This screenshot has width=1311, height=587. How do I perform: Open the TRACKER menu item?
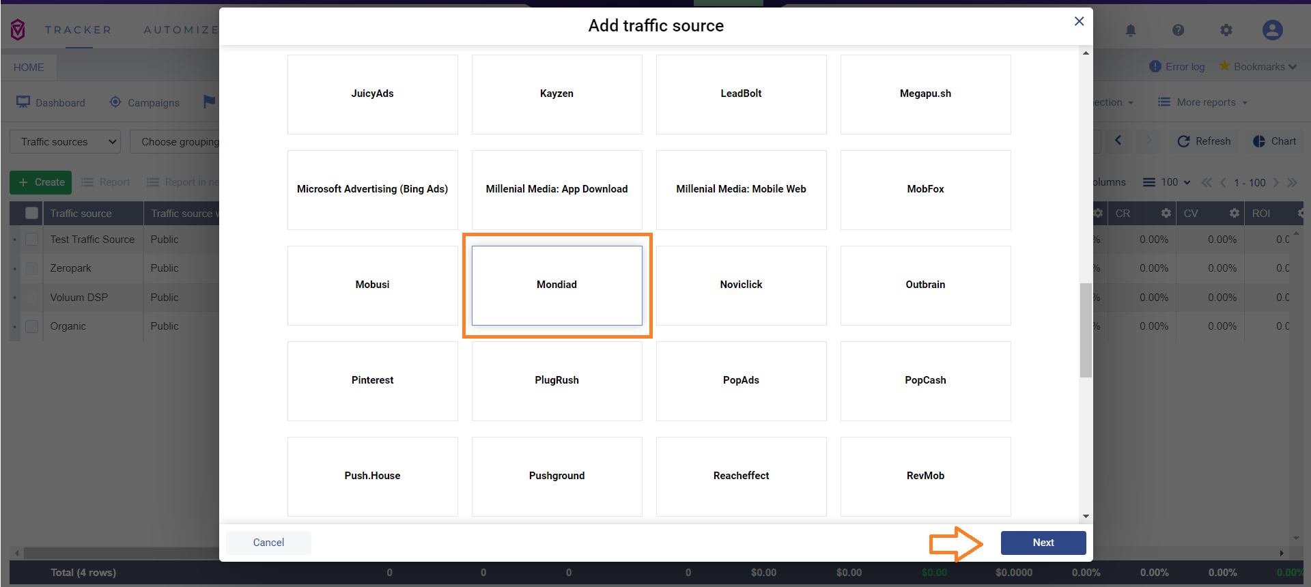(78, 30)
